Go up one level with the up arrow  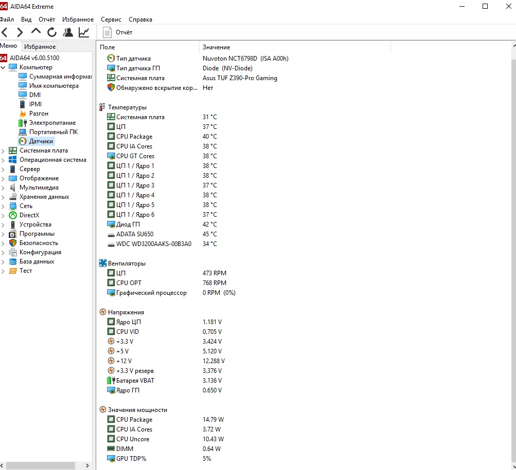(x=36, y=32)
